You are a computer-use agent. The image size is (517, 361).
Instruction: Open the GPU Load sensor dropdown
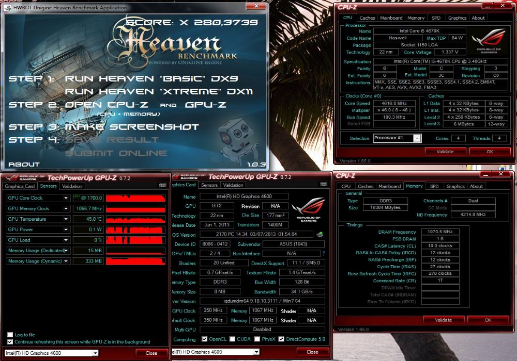click(66, 240)
